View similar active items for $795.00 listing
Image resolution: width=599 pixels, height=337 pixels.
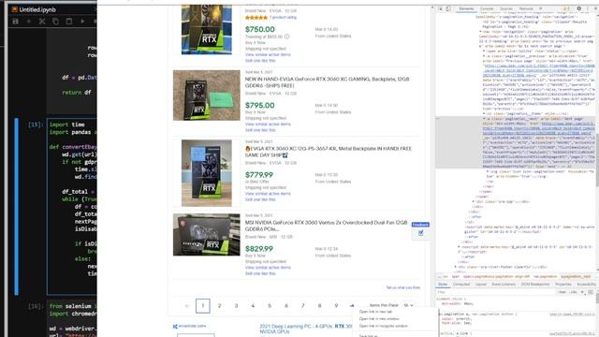point(268,125)
